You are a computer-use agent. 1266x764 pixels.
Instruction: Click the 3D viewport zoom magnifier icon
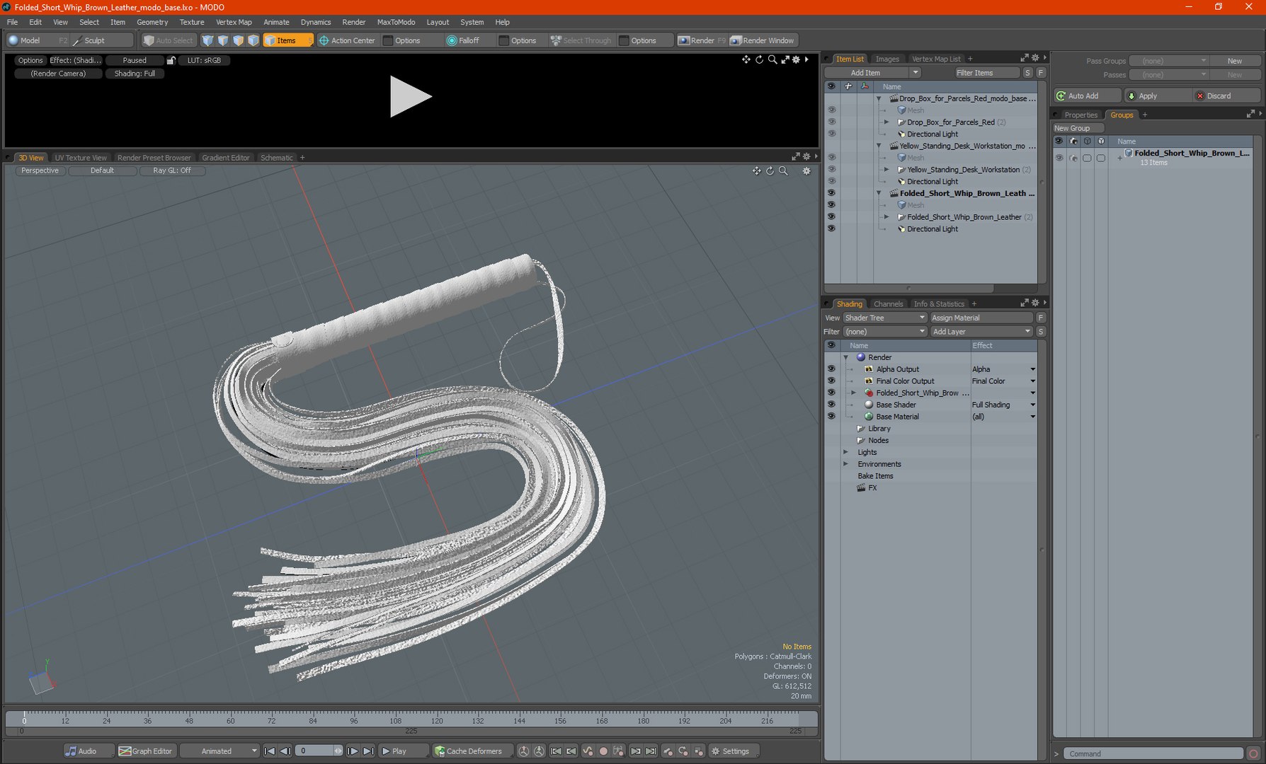click(x=783, y=170)
